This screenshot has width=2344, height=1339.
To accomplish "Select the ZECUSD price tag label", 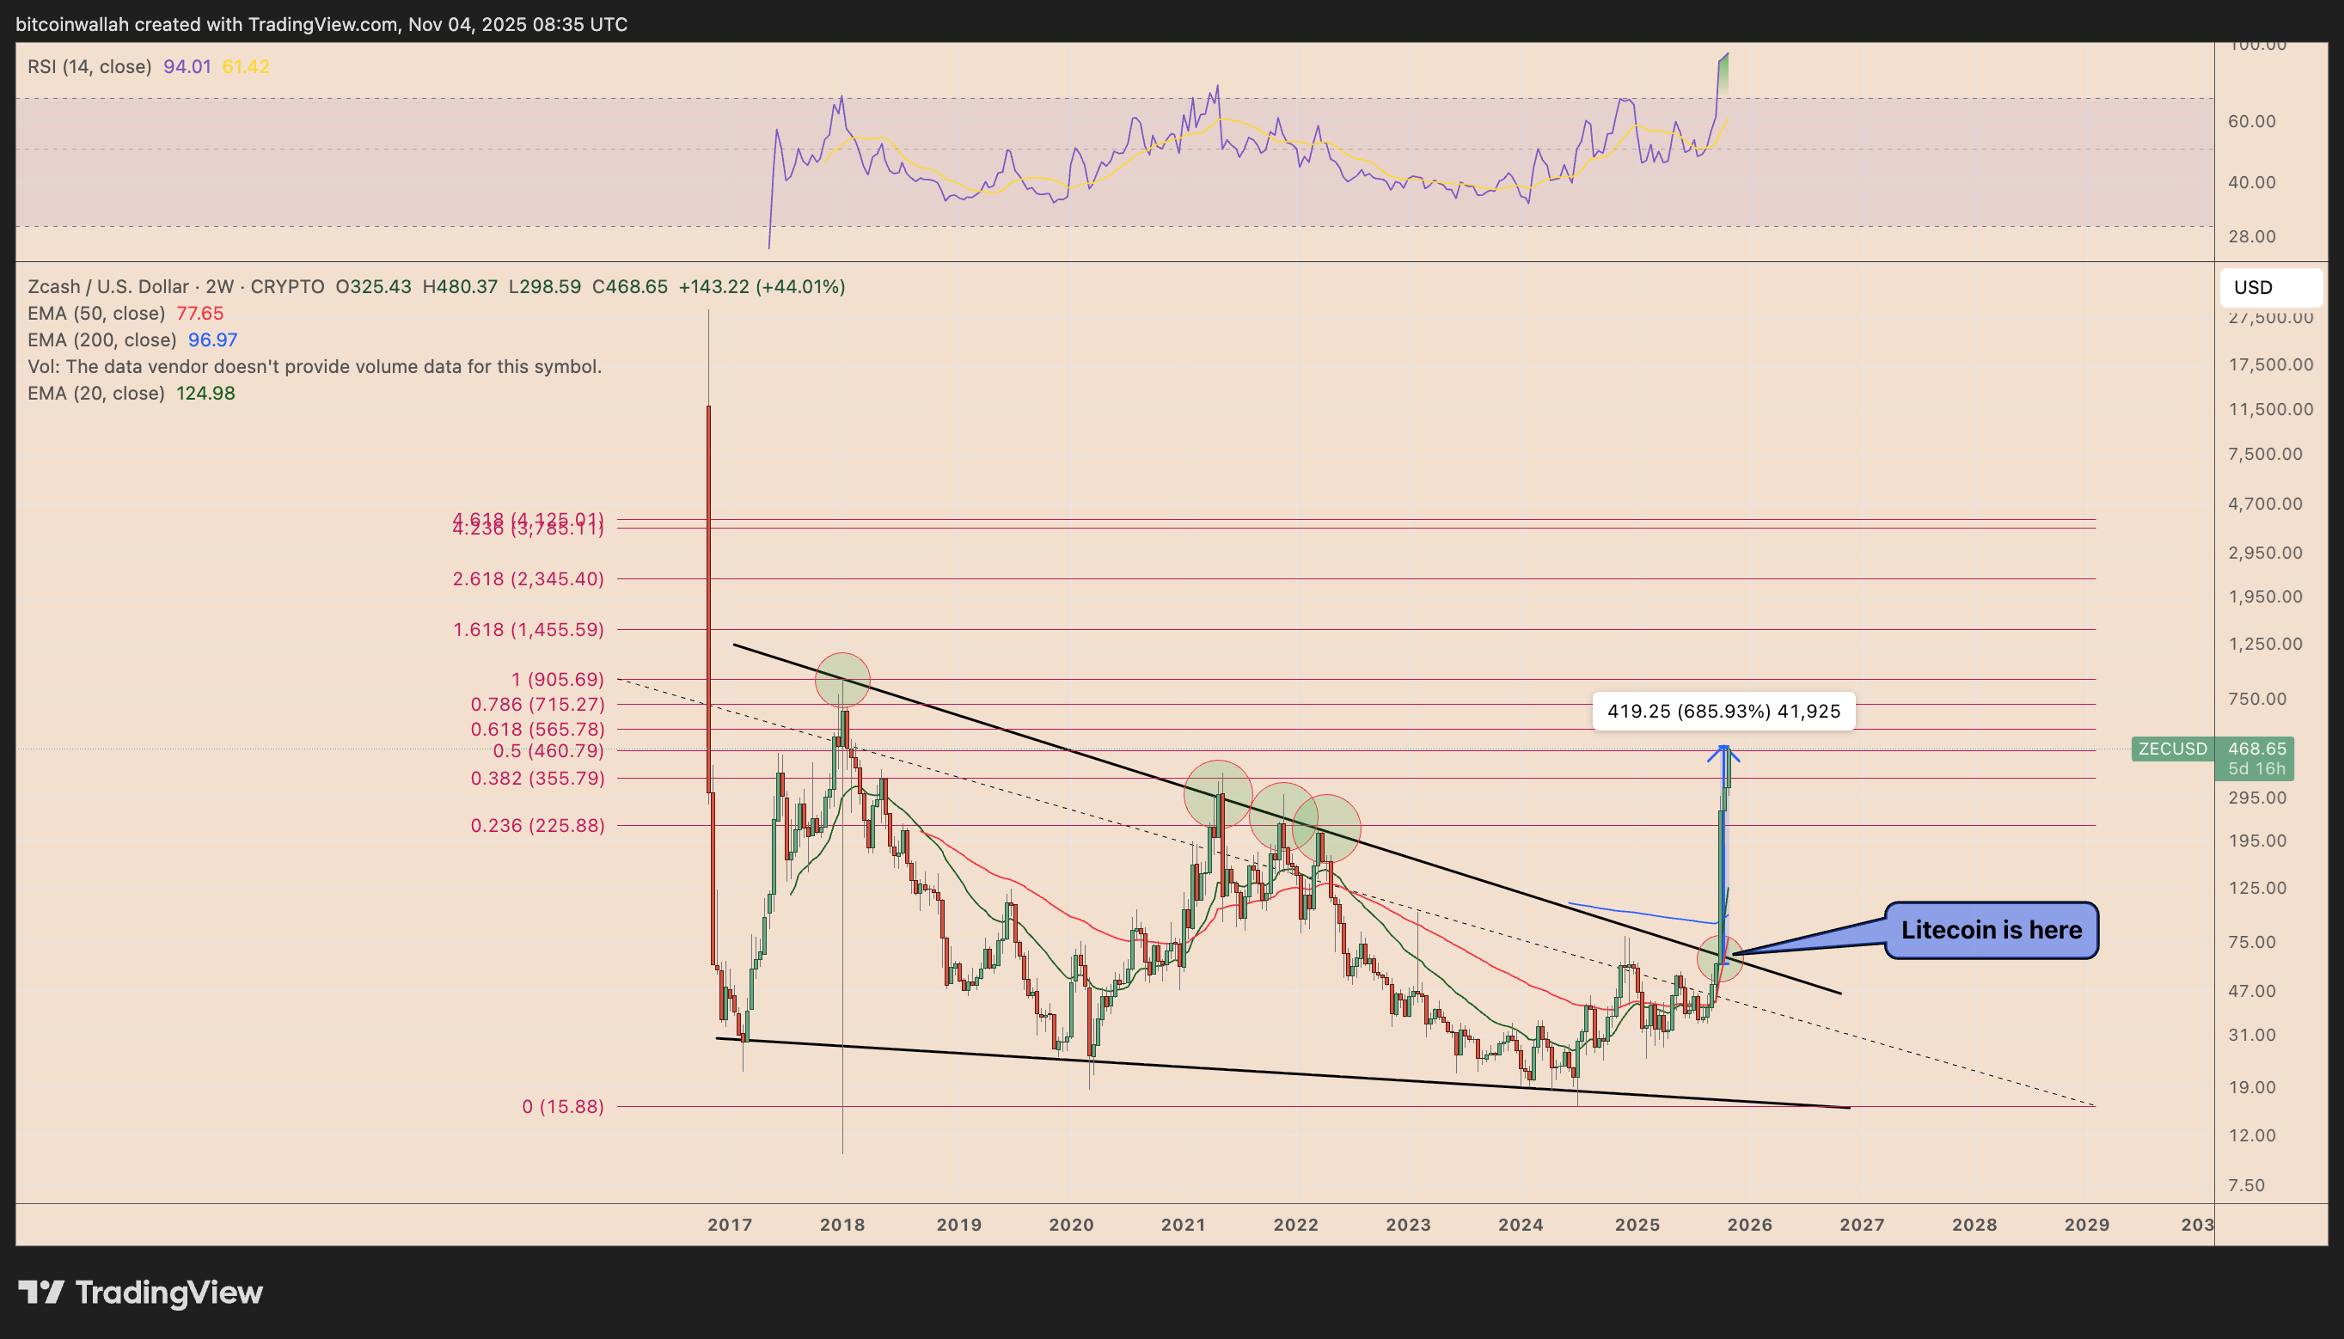I will point(2172,749).
